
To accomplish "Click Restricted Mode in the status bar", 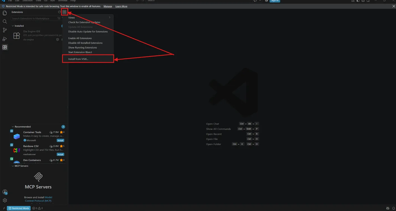I will coord(19,208).
